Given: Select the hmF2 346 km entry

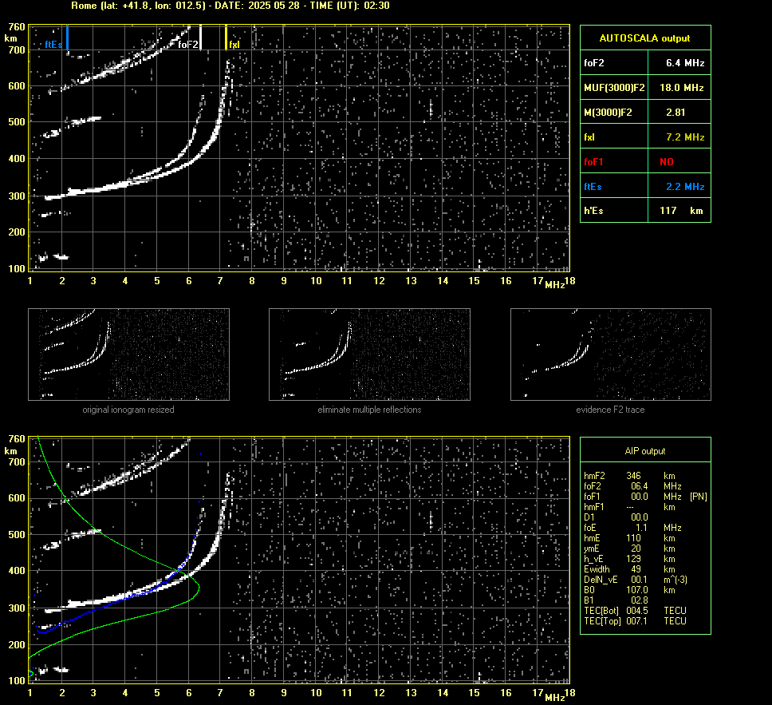Looking at the screenshot, I should coord(630,476).
